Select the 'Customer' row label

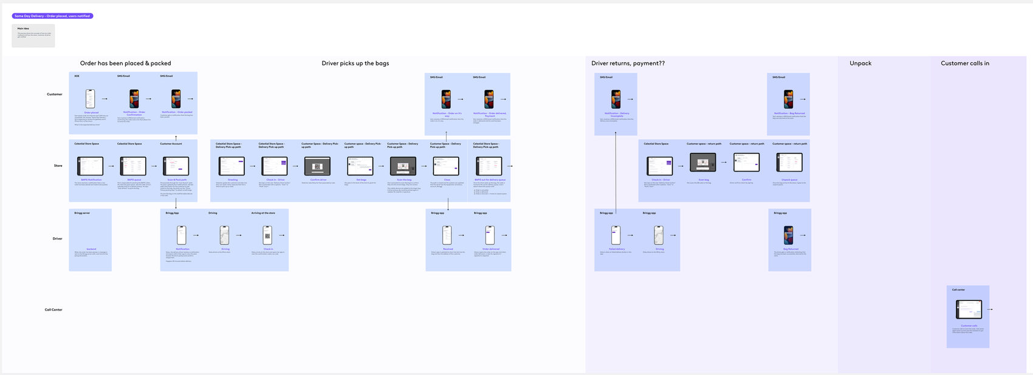[55, 94]
